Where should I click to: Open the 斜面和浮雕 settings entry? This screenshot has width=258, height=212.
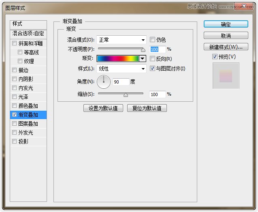click(x=31, y=43)
